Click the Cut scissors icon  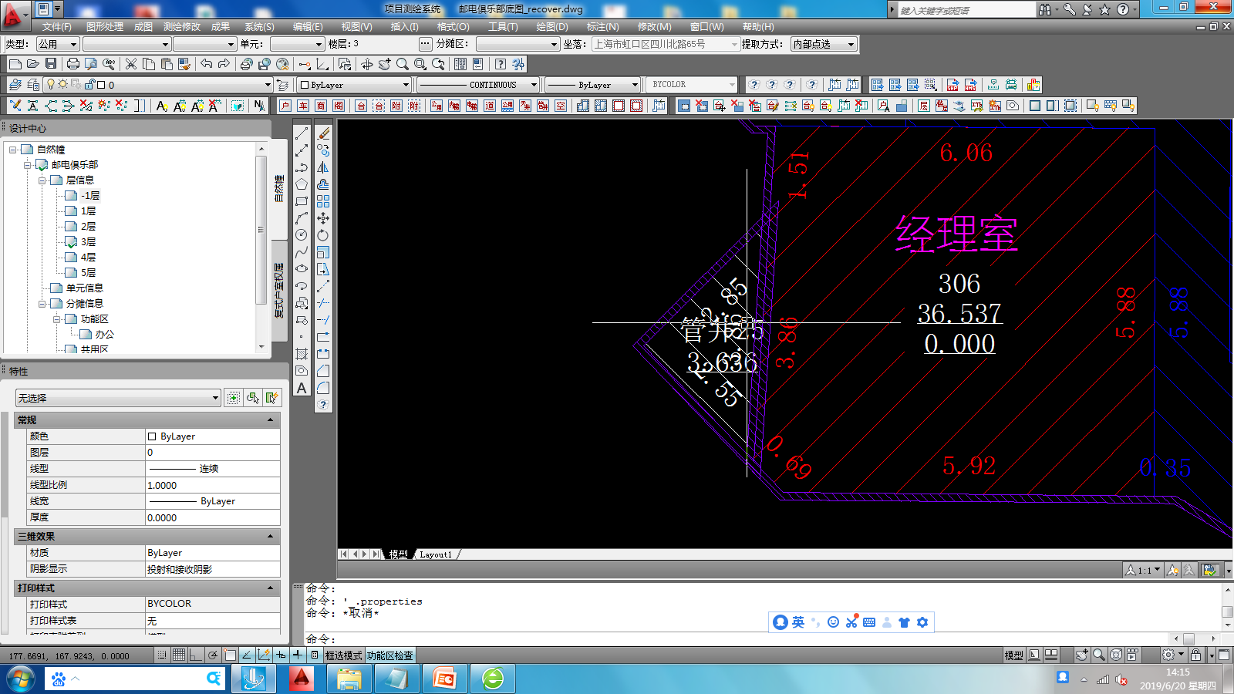click(x=131, y=64)
